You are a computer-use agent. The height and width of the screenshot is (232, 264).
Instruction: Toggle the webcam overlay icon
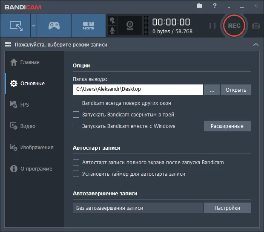(130, 26)
